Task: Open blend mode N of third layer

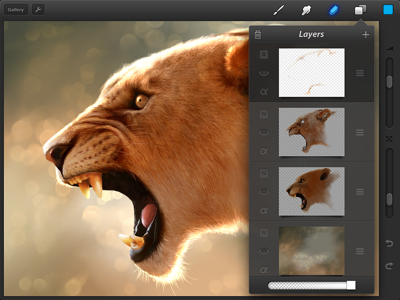Action: 264,173
